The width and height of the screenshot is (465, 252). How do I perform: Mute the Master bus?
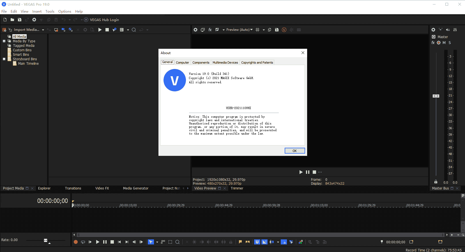point(444,43)
